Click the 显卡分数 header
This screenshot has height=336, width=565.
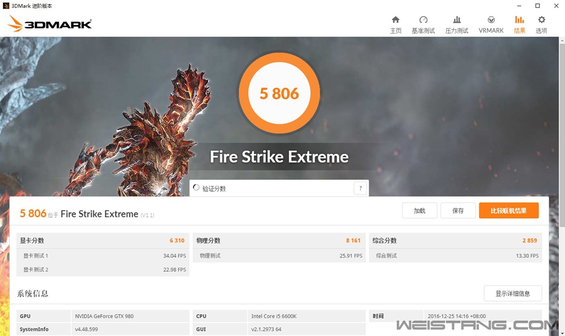(x=32, y=240)
